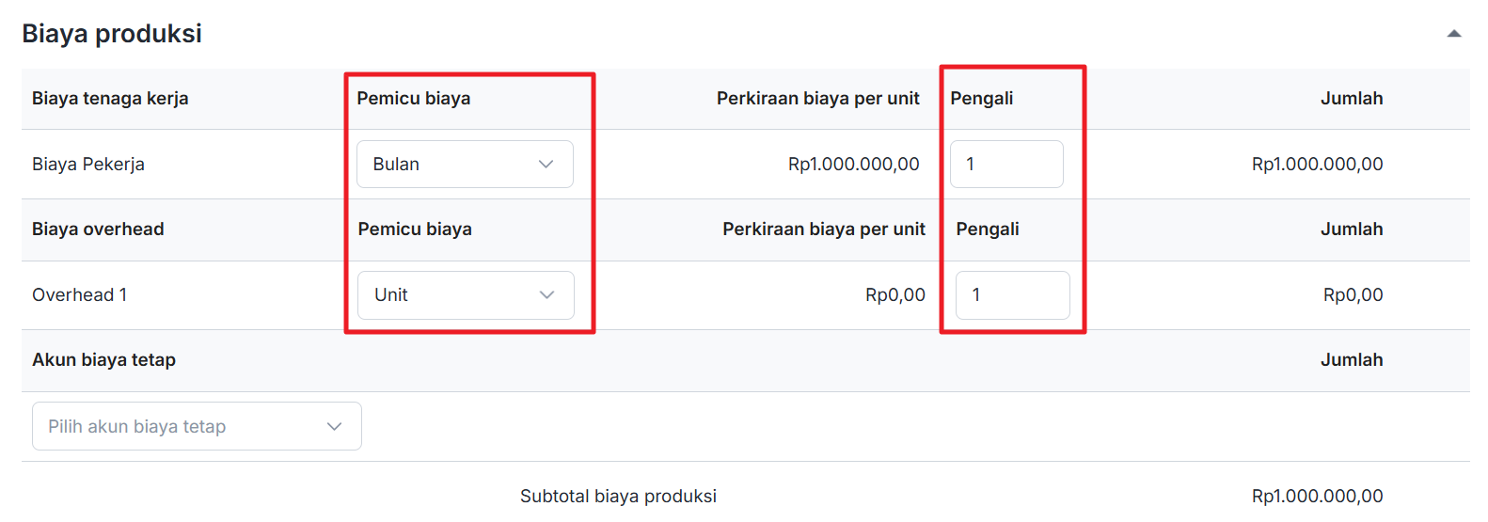Click the Overhead 1 row label
This screenshot has height=522, width=1488.
tap(80, 295)
